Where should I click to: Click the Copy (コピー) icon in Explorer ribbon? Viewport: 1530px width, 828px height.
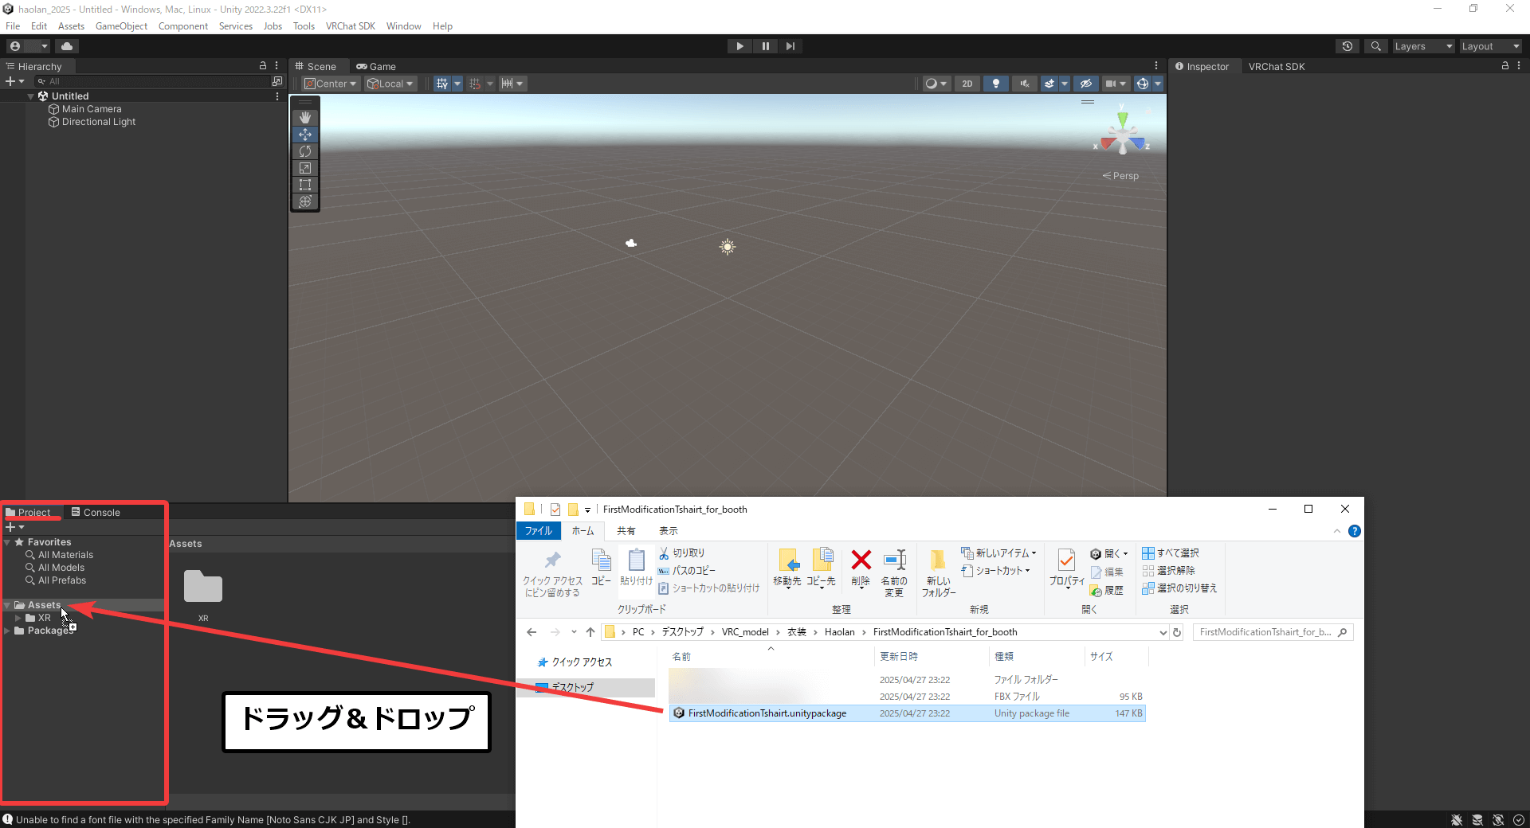601,567
